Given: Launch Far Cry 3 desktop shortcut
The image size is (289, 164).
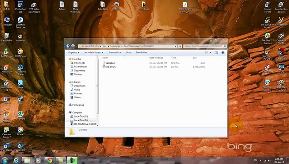Looking at the screenshot, I should [281, 68].
